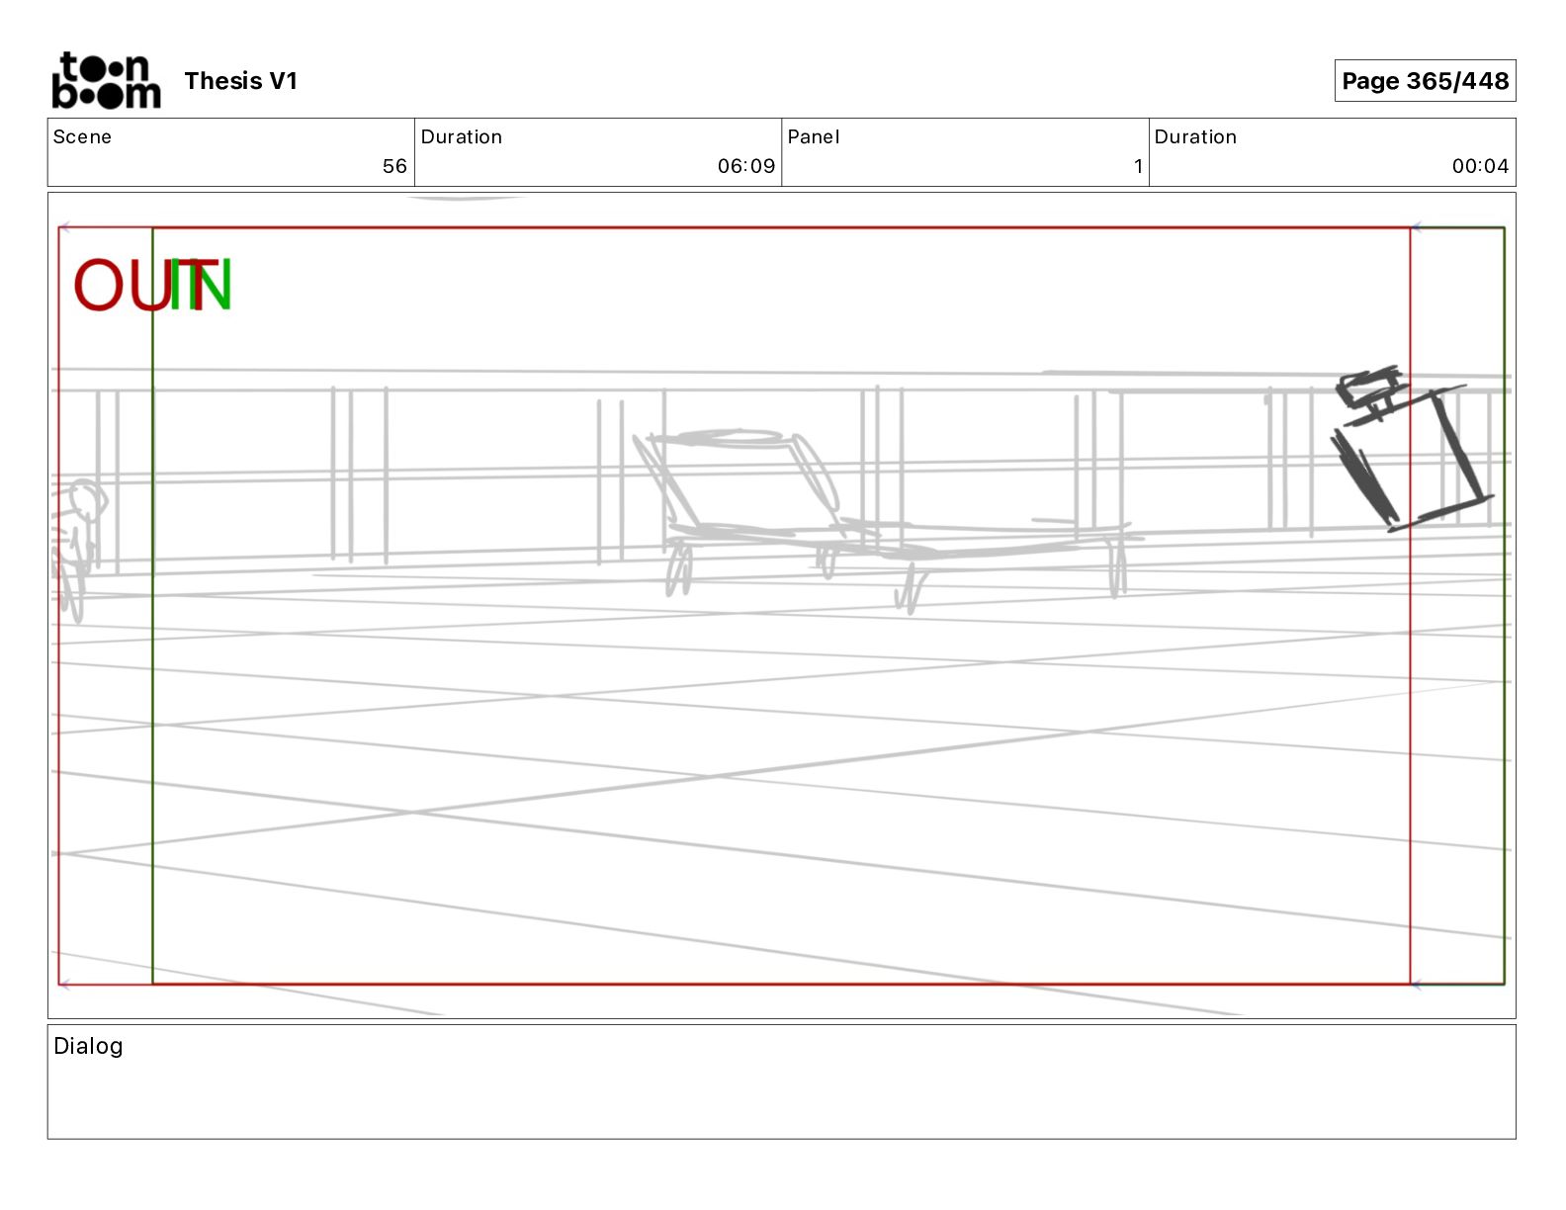Click the Page 365/448 box
The width and height of the screenshot is (1566, 1210).
(x=1425, y=81)
